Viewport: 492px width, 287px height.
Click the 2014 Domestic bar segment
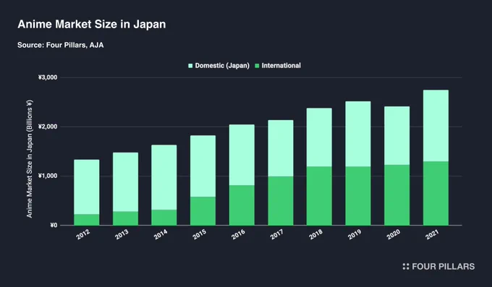164,177
